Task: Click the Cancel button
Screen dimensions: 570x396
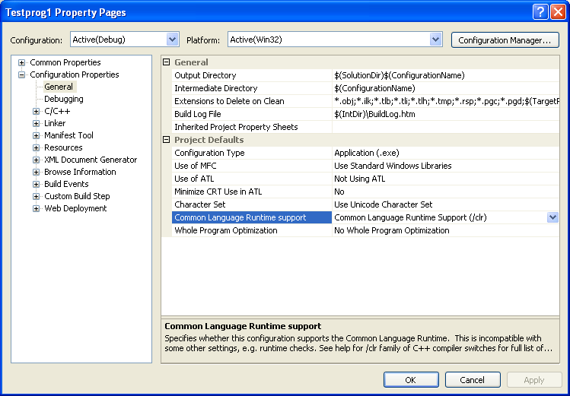Action: (x=473, y=380)
